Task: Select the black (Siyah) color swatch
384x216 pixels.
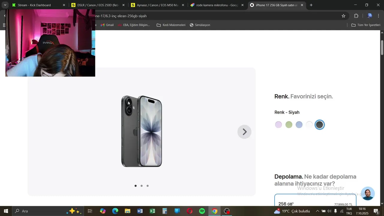Action: pyautogui.click(x=320, y=125)
